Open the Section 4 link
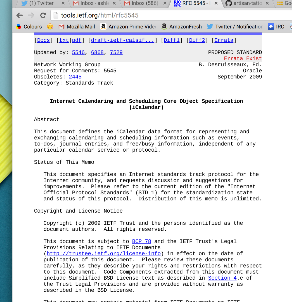This screenshot has height=302, width=292. [222, 278]
